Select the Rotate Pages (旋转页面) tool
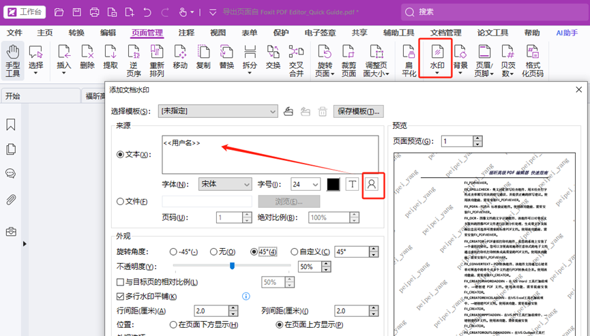The image size is (590, 336). (x=325, y=60)
